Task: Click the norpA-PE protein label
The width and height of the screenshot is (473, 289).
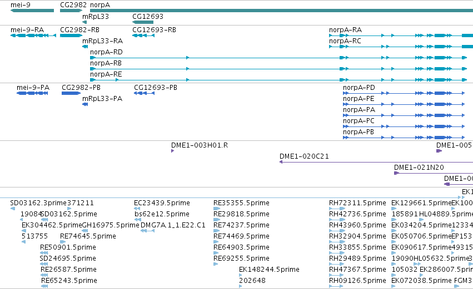Action: (x=359, y=99)
